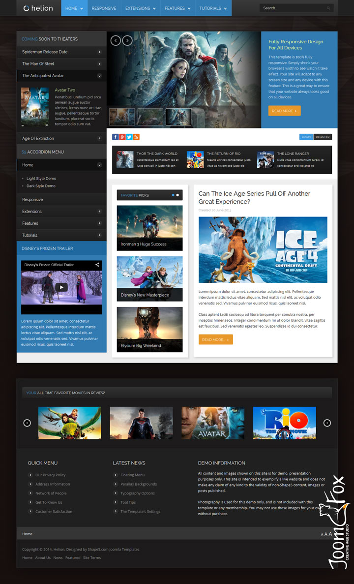The width and height of the screenshot is (354, 584).
Task: Click the Facebook social icon
Action: 115,137
